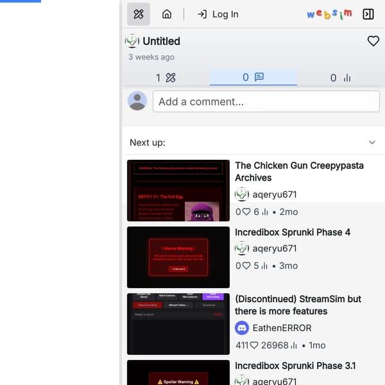Open the Incredibox Sprunki Phase 4 title
The image size is (385, 385).
click(x=293, y=232)
